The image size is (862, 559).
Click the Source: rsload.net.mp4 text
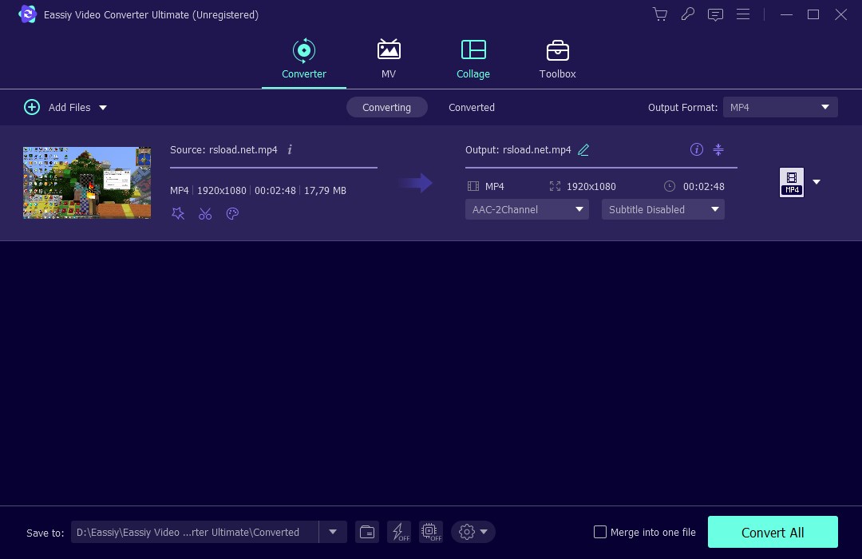click(x=223, y=149)
